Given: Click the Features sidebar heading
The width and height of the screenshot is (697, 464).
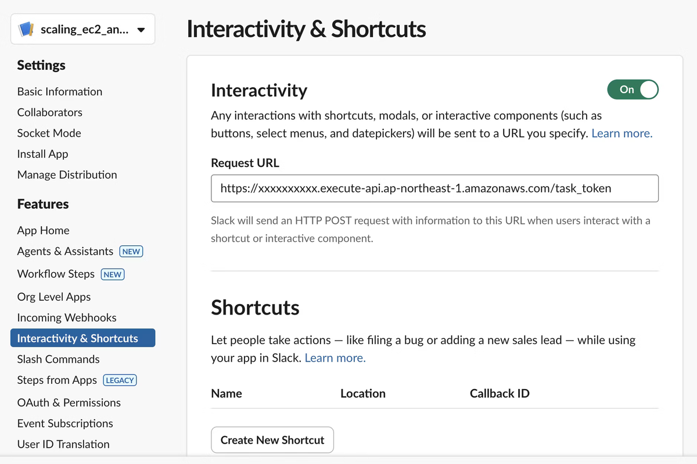Looking at the screenshot, I should 43,204.
